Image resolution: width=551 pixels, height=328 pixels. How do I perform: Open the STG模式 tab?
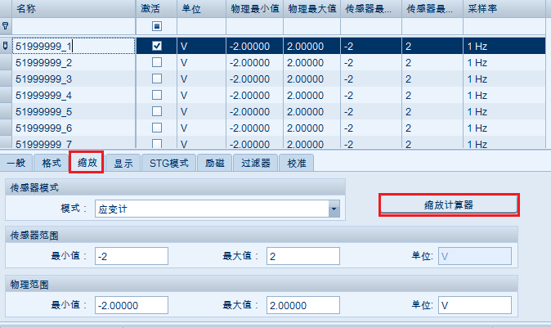pos(169,163)
